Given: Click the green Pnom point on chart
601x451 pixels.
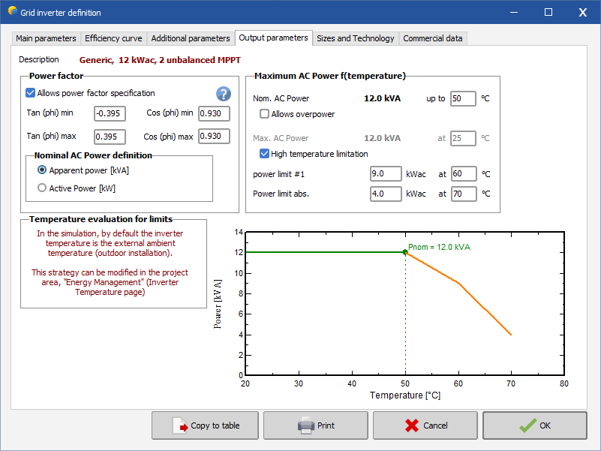Looking at the screenshot, I should coord(405,252).
